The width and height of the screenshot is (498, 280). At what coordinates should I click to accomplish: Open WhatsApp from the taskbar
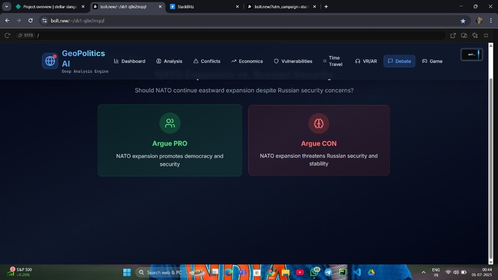[314, 273]
